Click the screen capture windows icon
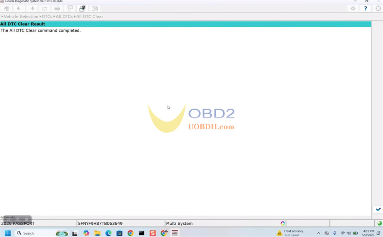Image resolution: width=383 pixels, height=237 pixels. (x=70, y=8)
